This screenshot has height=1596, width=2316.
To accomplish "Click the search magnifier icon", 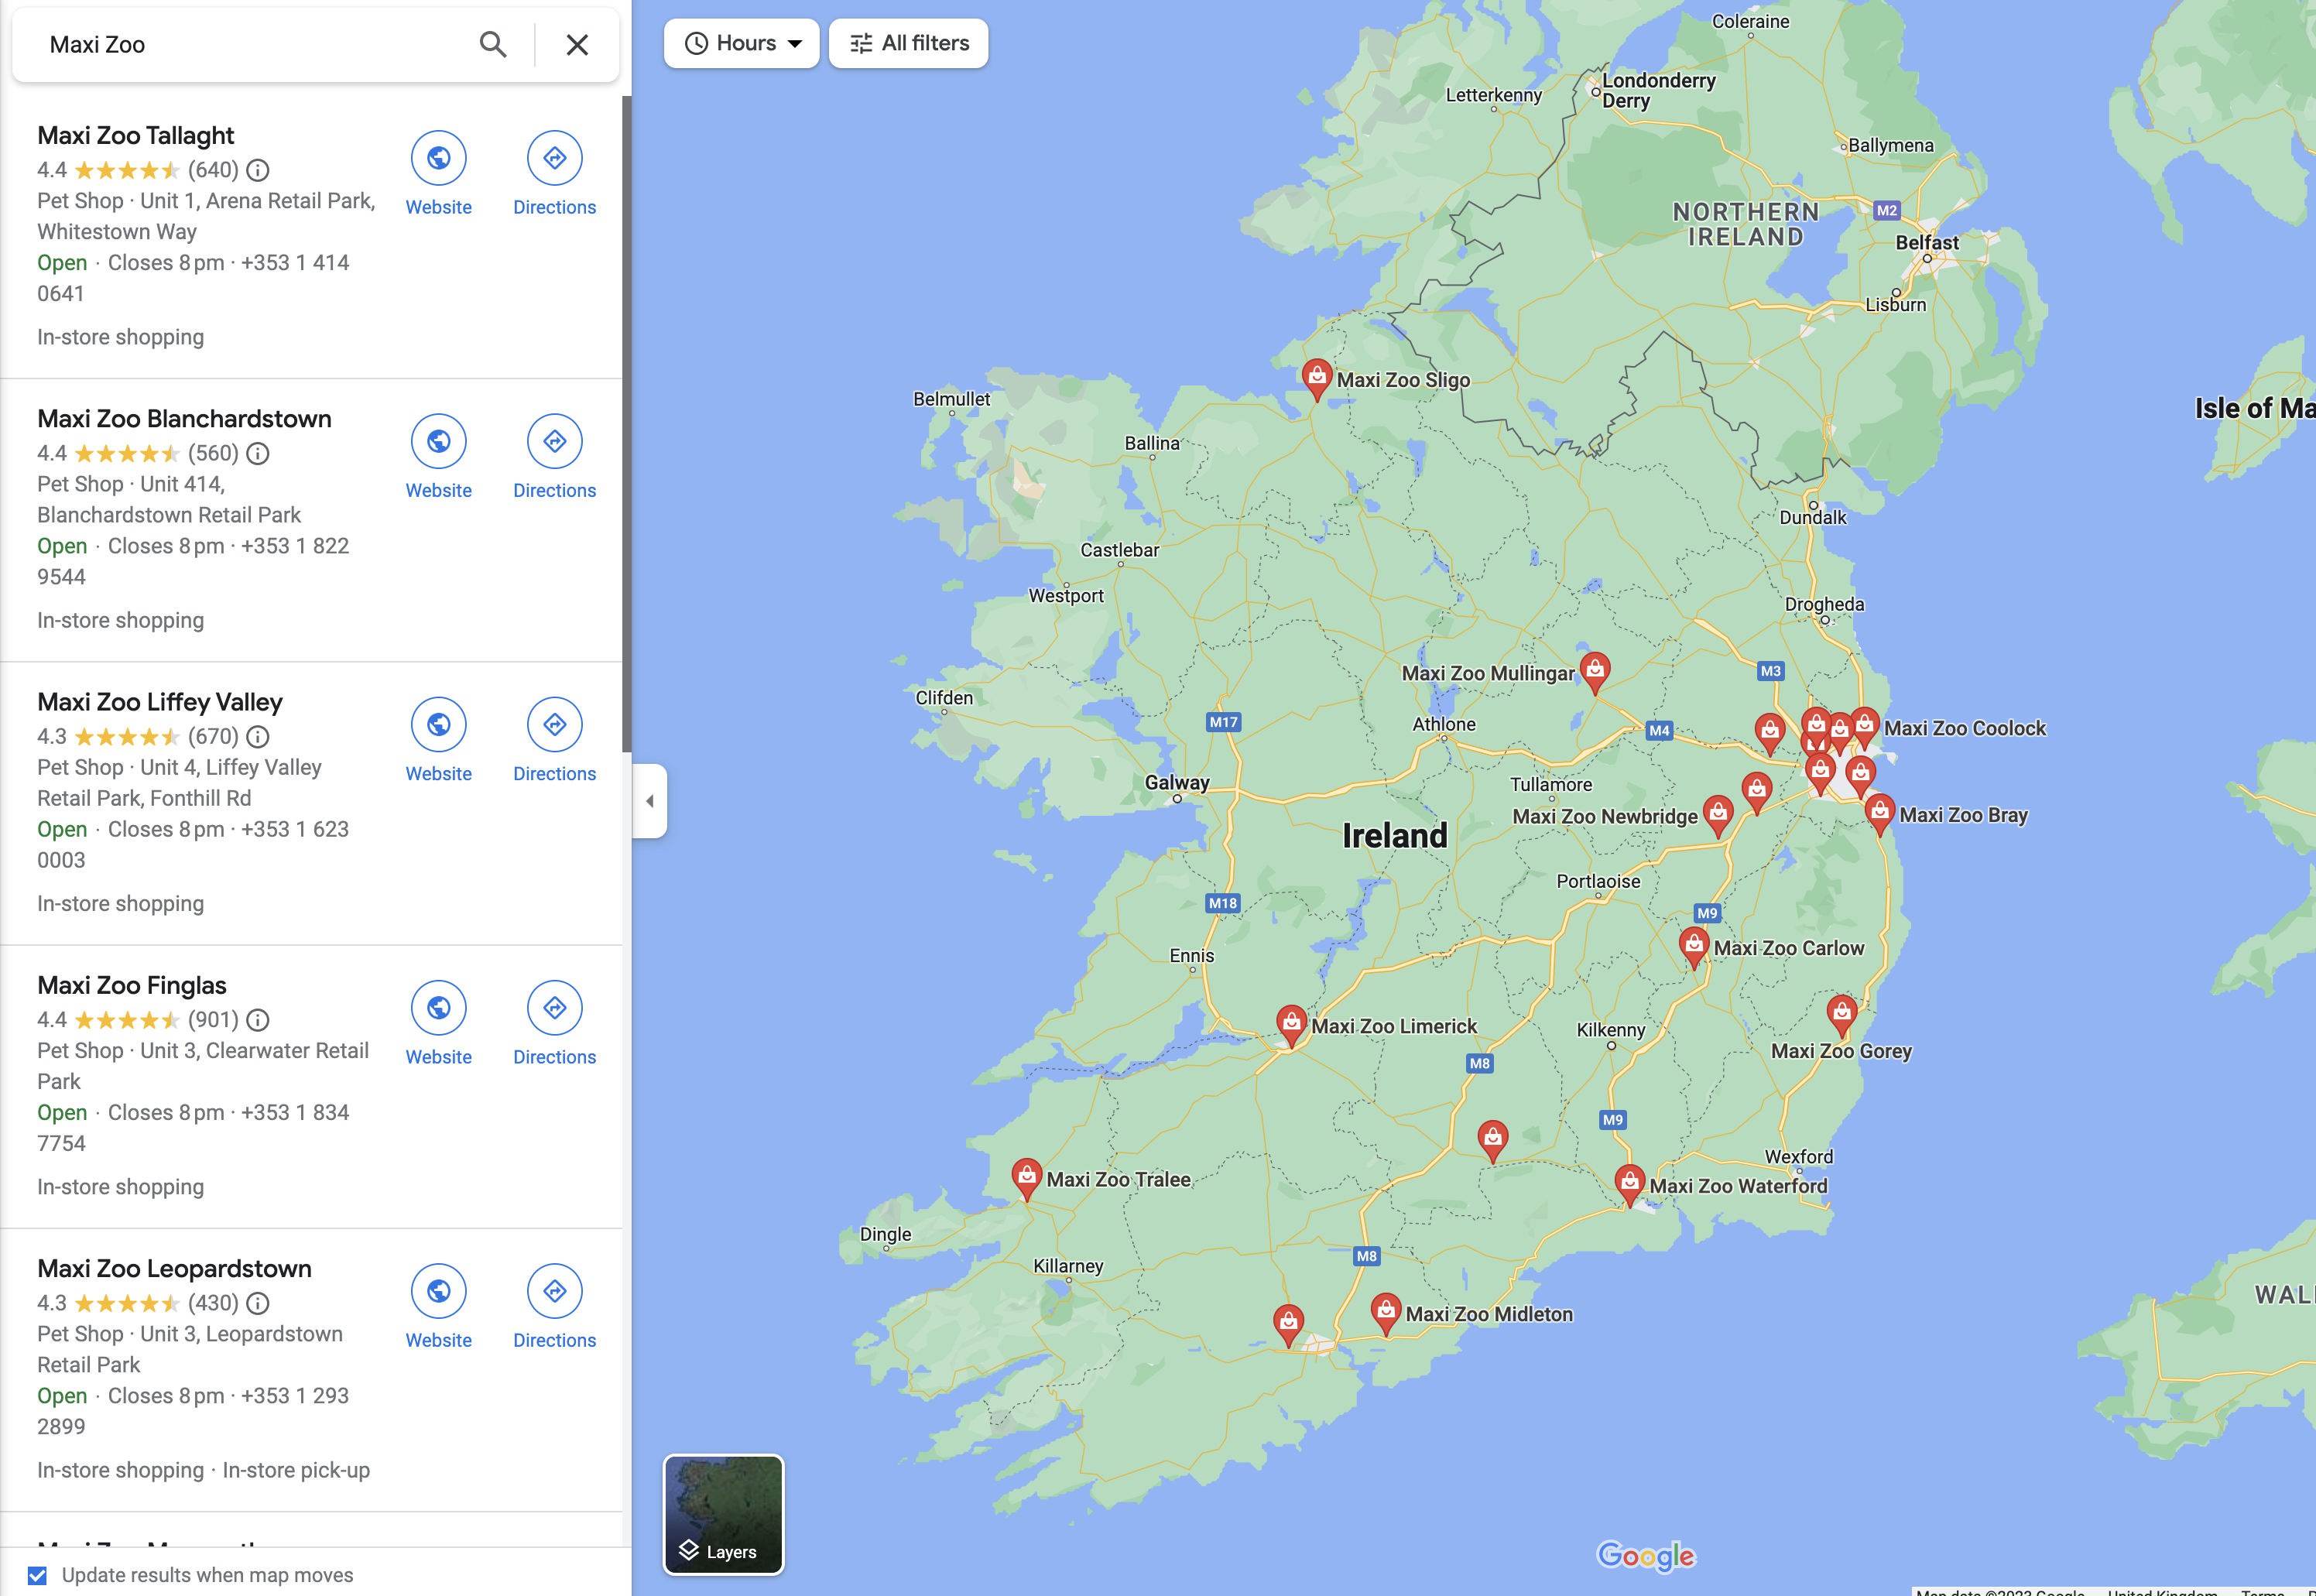I will tap(492, 44).
